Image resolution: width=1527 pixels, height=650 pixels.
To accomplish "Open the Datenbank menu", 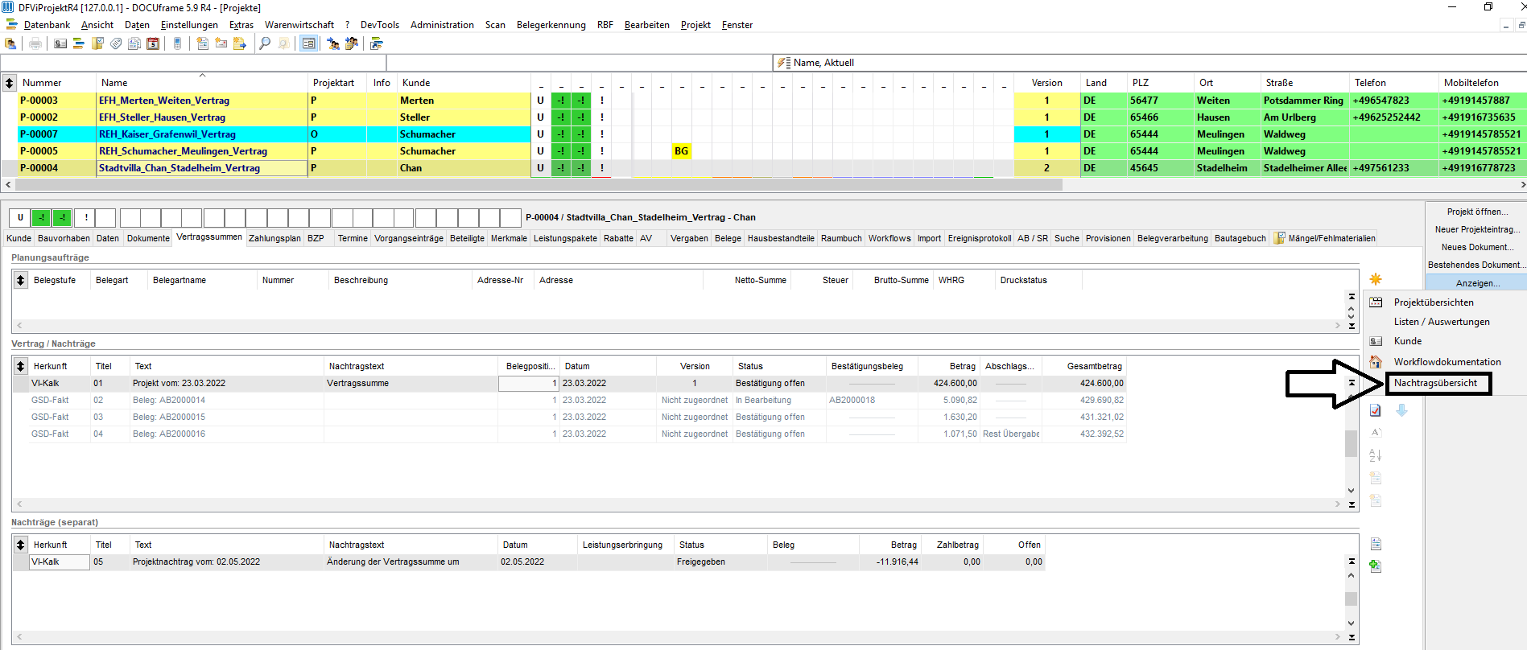I will (47, 25).
